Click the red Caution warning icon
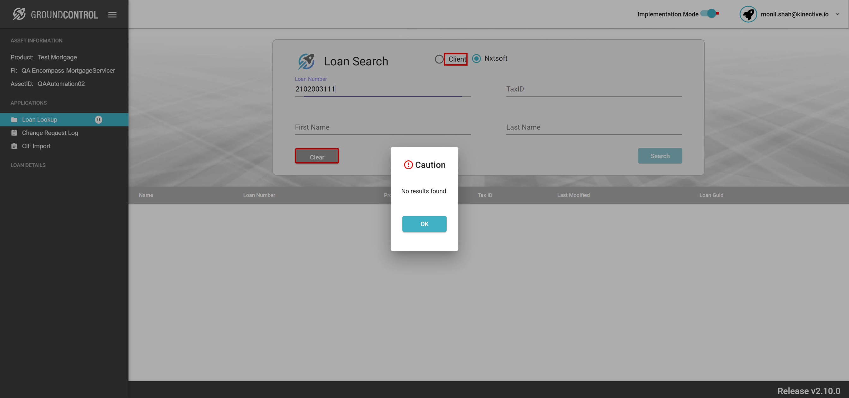 coord(408,165)
